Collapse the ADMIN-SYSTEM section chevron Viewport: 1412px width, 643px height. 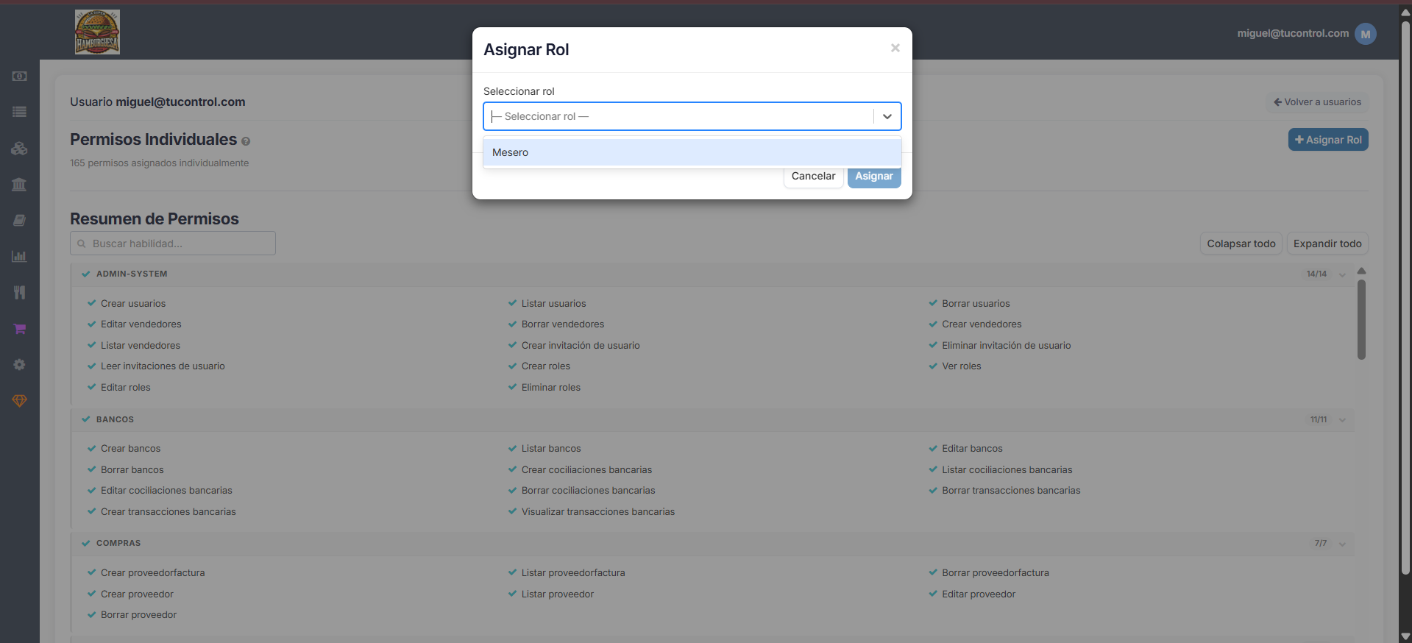[1342, 274]
